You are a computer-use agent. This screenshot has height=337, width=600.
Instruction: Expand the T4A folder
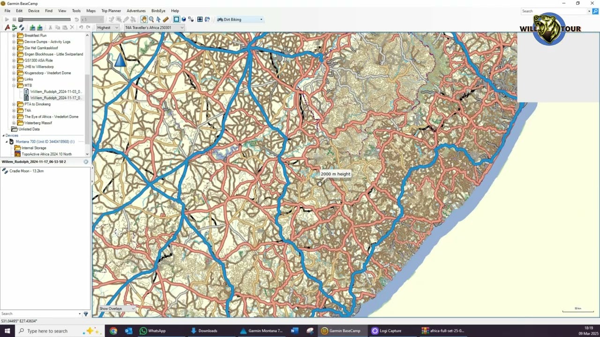[x=14, y=110]
